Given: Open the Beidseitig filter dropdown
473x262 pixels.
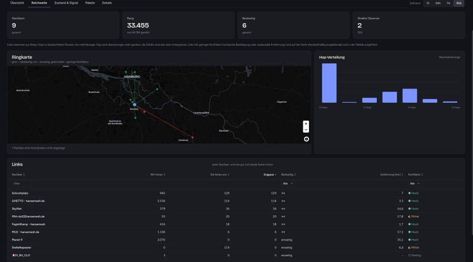Looking at the screenshot, I should click(288, 183).
